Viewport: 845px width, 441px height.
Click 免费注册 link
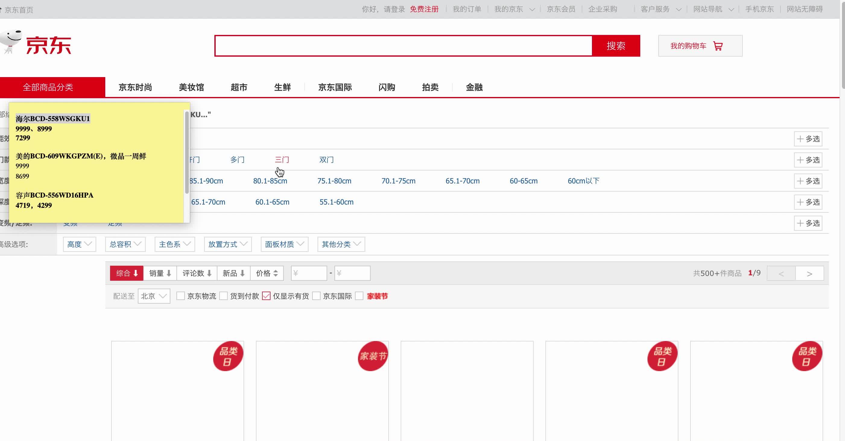coord(424,9)
